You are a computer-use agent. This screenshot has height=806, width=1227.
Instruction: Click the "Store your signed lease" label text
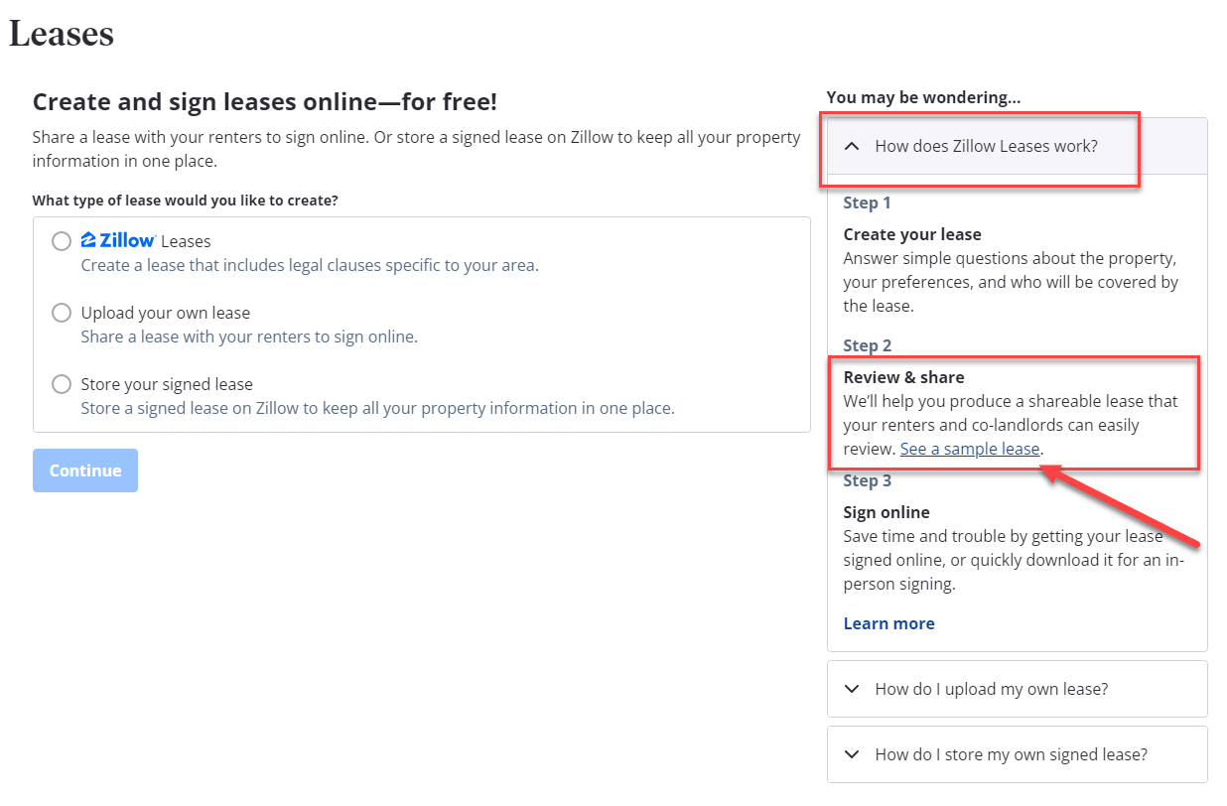coord(167,384)
